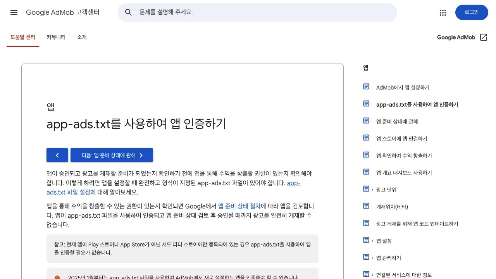The height and width of the screenshot is (279, 496).
Task: Switch to the 소개 tab
Action: tap(82, 37)
